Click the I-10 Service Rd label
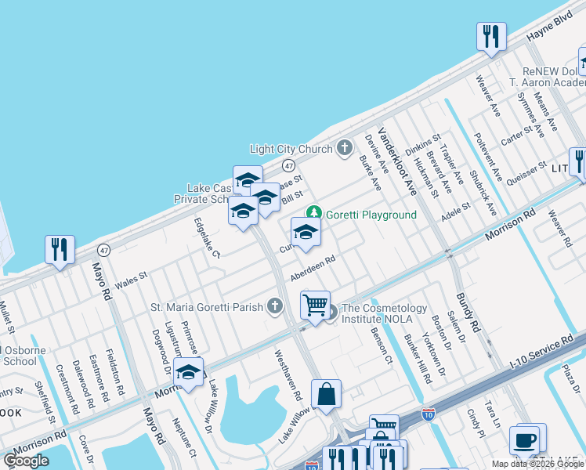Screen dimensions: 586x470 click(542, 352)
